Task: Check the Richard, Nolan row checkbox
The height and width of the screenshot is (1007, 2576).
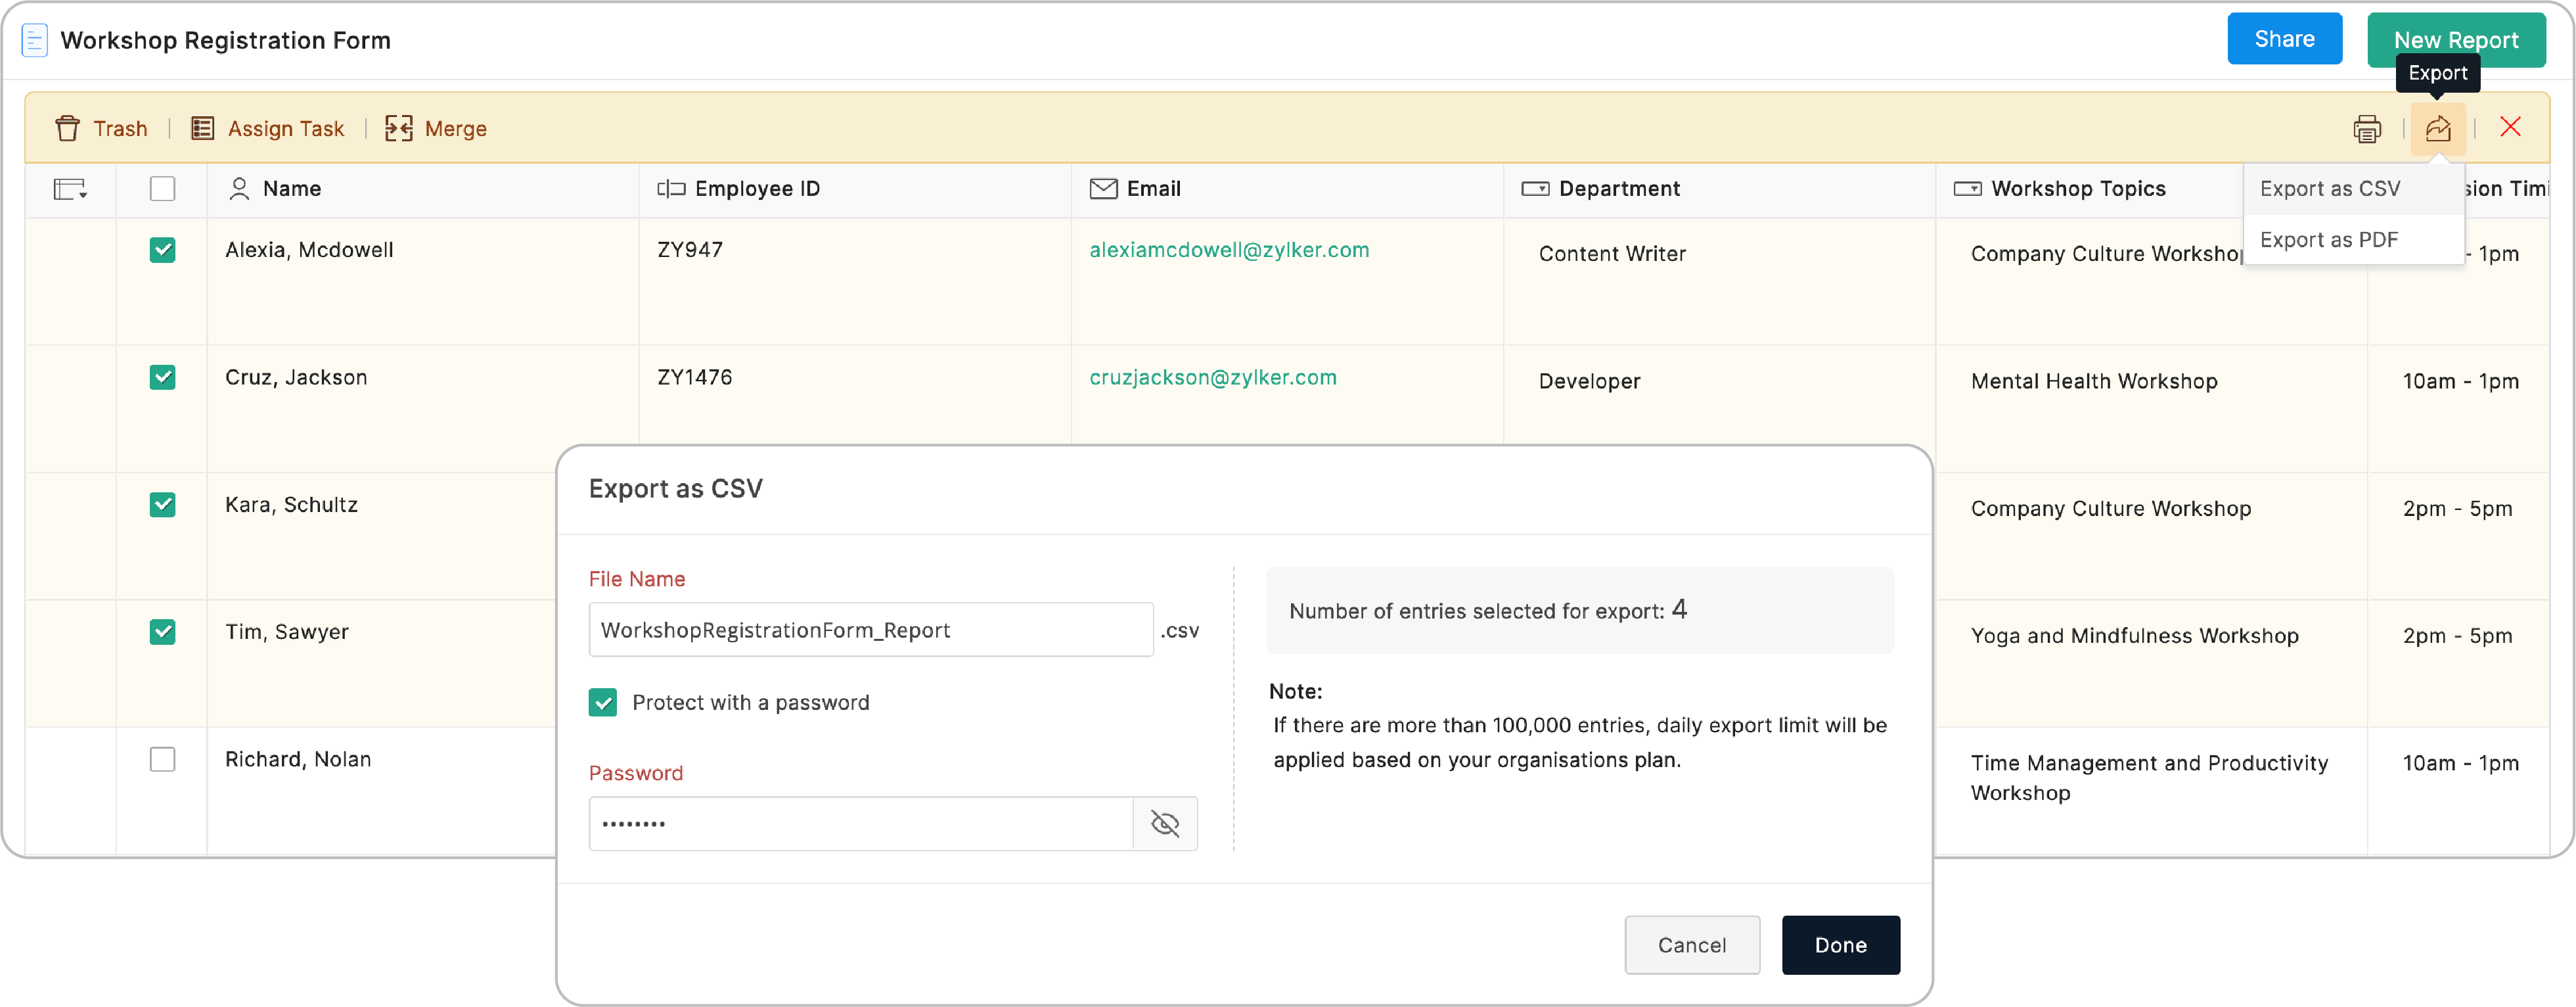Action: coord(162,759)
